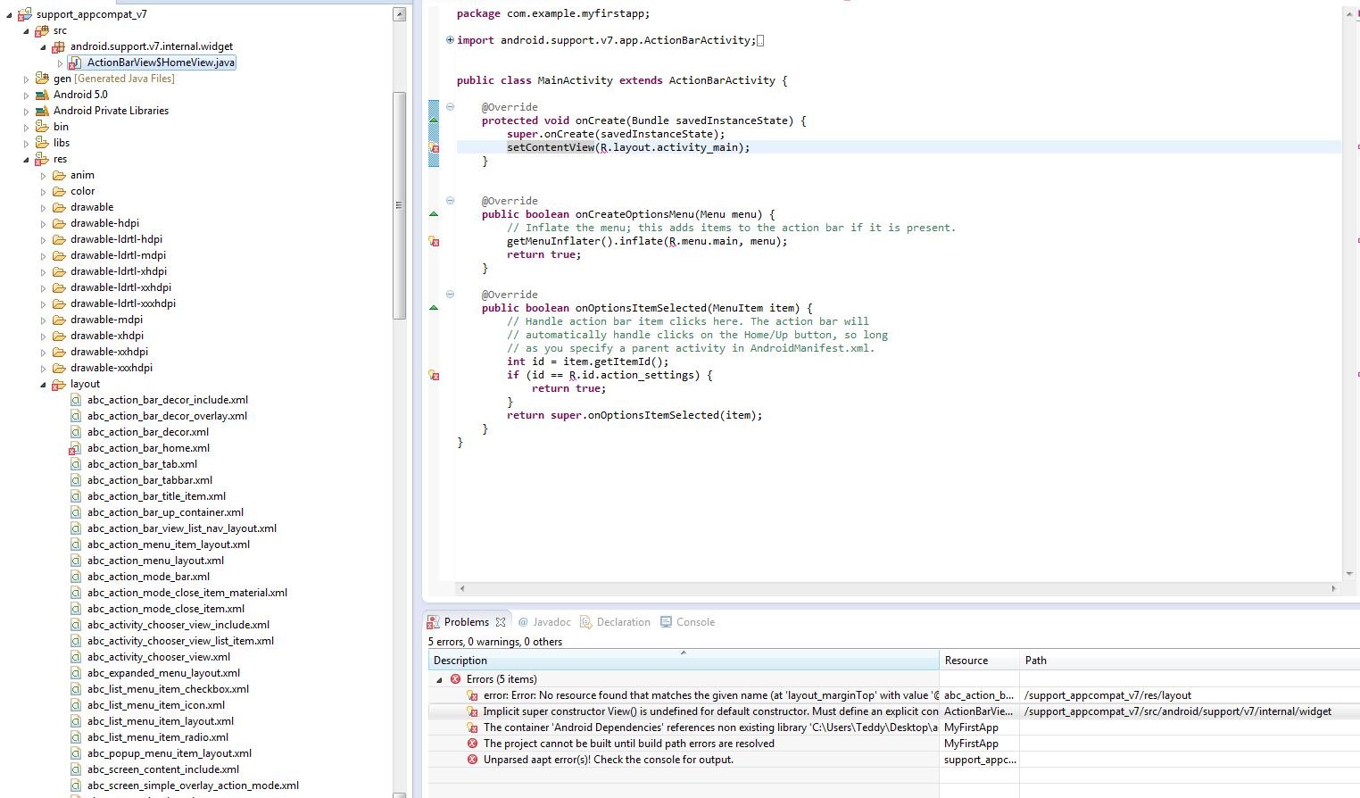Image resolution: width=1360 pixels, height=798 pixels.
Task: Click the MainActivity class name in editor
Action: click(575, 80)
